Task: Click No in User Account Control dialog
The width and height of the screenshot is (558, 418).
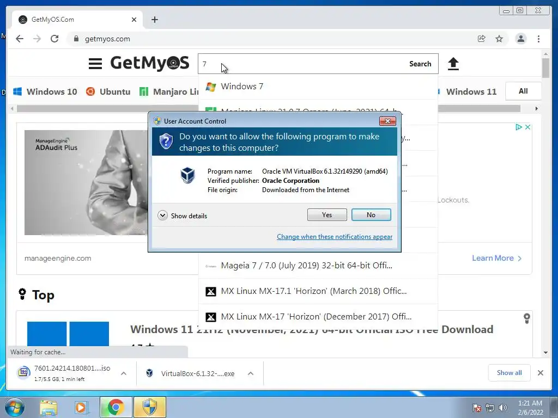Action: pos(371,214)
